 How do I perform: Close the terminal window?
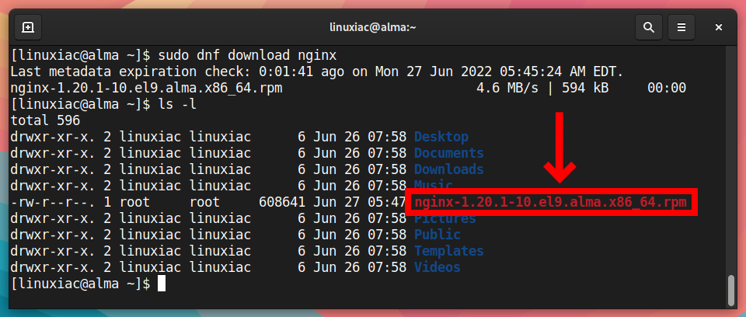click(718, 28)
